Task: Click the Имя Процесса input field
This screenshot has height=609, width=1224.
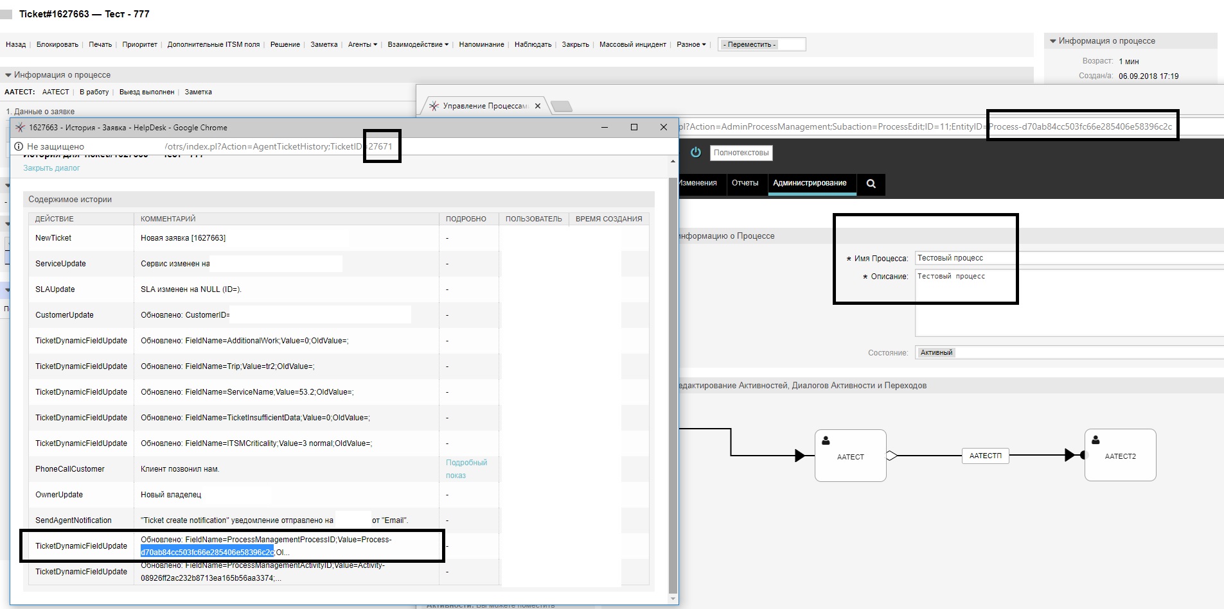Action: (x=1069, y=258)
